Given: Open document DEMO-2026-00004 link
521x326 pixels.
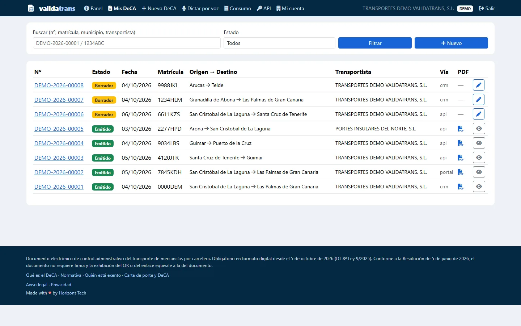Looking at the screenshot, I should 59,143.
